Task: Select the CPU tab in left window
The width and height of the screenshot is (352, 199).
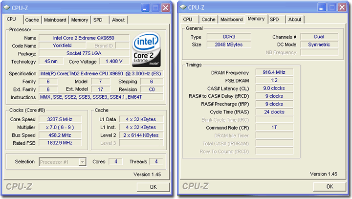Action: click(11, 19)
